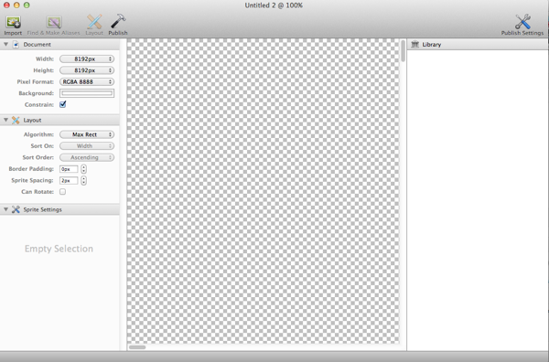Click the Sprite Spacing input field
This screenshot has height=362, width=549.
click(x=69, y=180)
